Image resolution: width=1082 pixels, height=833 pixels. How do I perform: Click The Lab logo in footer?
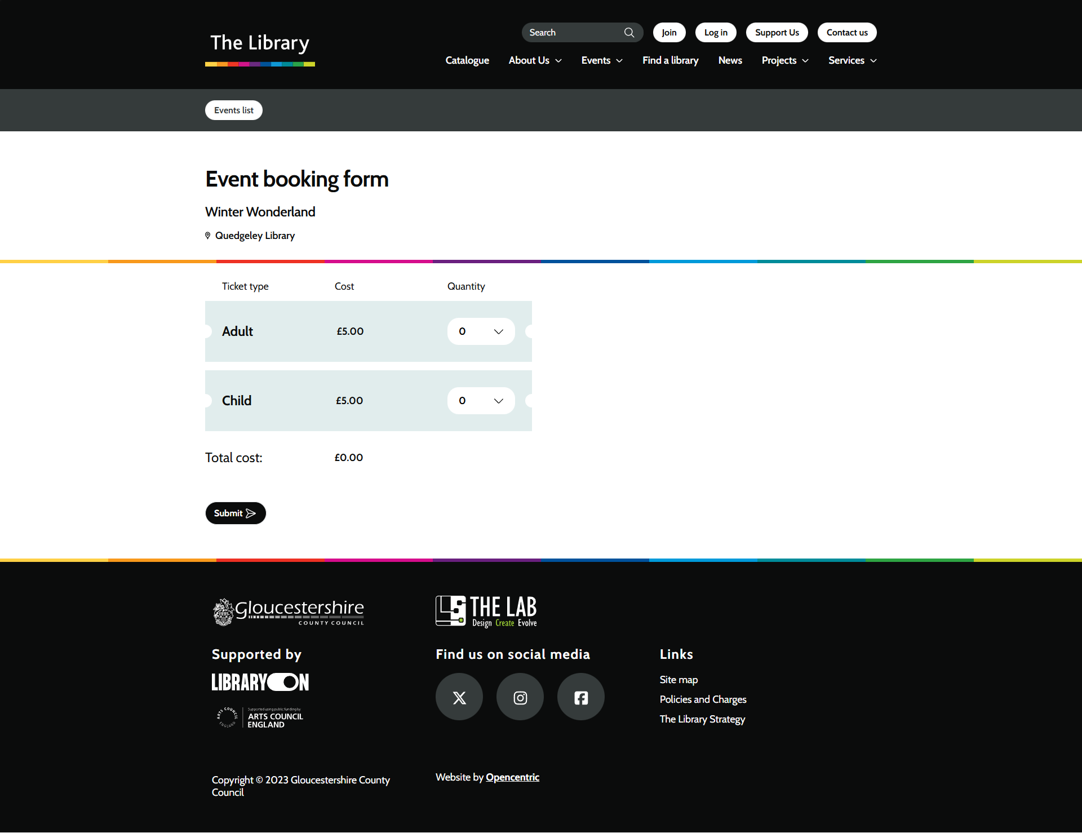(486, 612)
